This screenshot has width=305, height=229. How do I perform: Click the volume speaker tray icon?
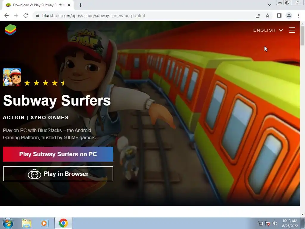(x=275, y=223)
